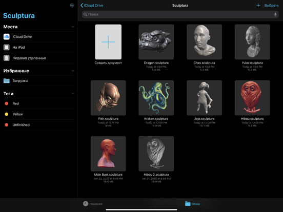Open the Chas sculpture thumbnail
Image resolution: width=283 pixels, height=212 pixels.
(205, 42)
